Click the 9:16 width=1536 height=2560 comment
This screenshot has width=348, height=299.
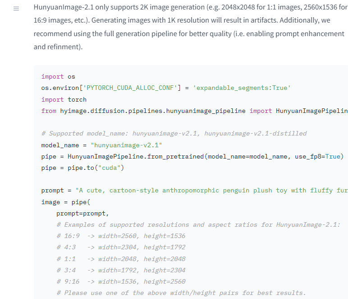click(121, 282)
